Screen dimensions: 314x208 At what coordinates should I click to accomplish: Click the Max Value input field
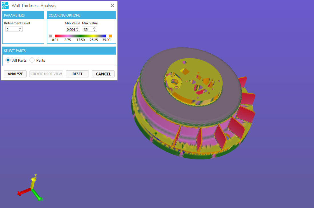[87, 29]
